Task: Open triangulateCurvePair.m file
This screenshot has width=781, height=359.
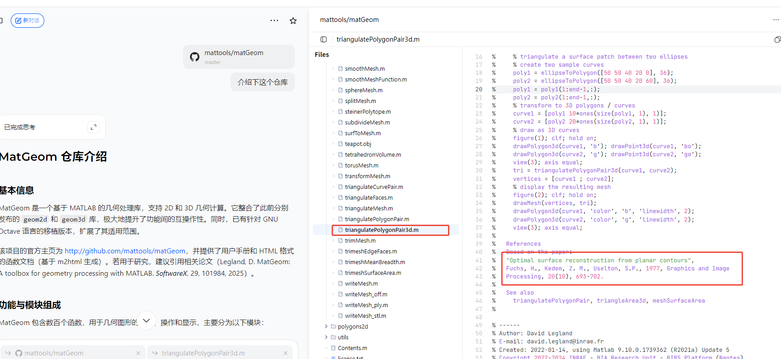Action: coord(374,187)
